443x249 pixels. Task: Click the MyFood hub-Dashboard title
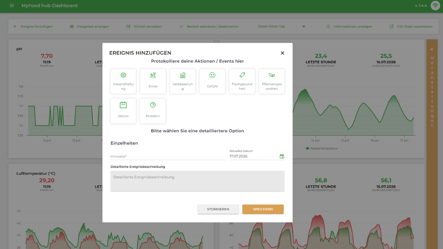tap(49, 6)
